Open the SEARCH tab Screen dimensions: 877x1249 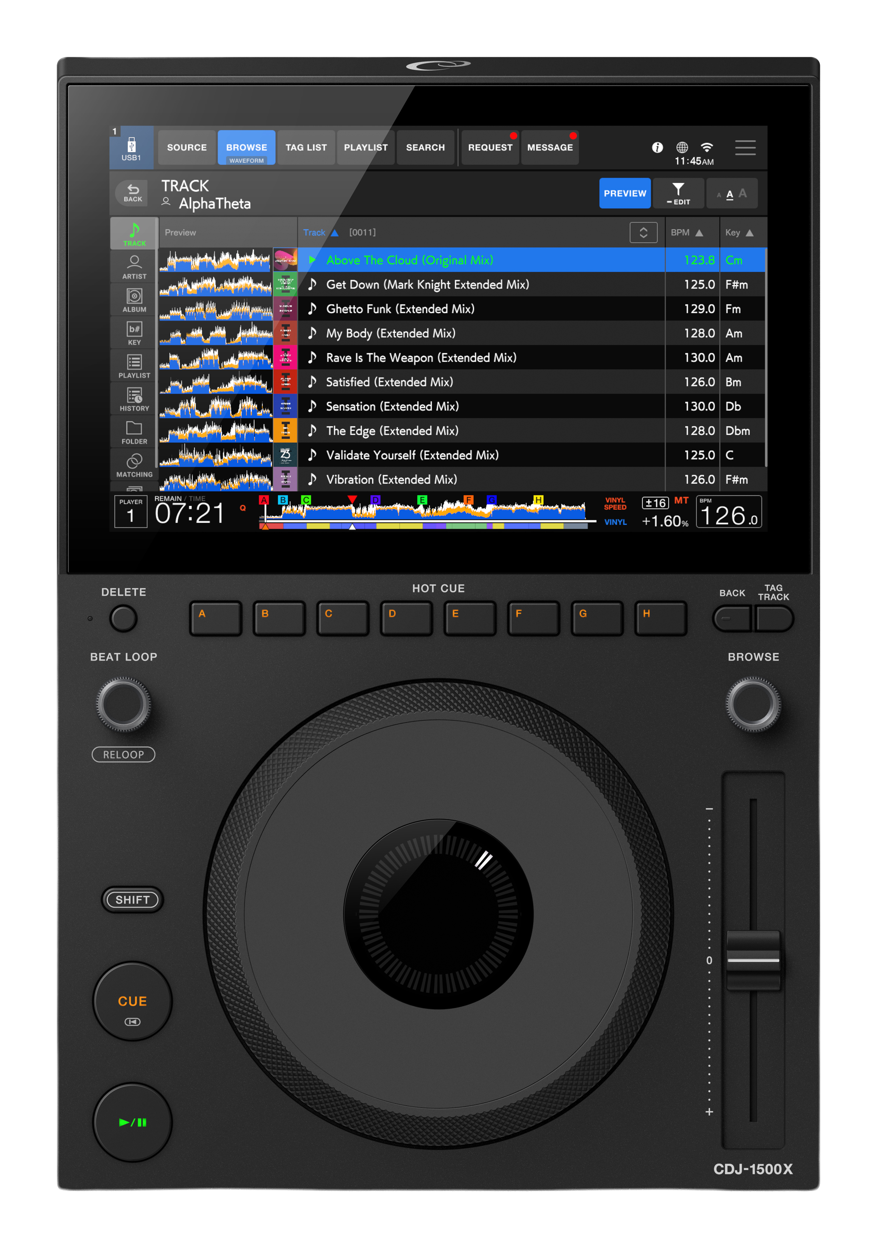425,148
